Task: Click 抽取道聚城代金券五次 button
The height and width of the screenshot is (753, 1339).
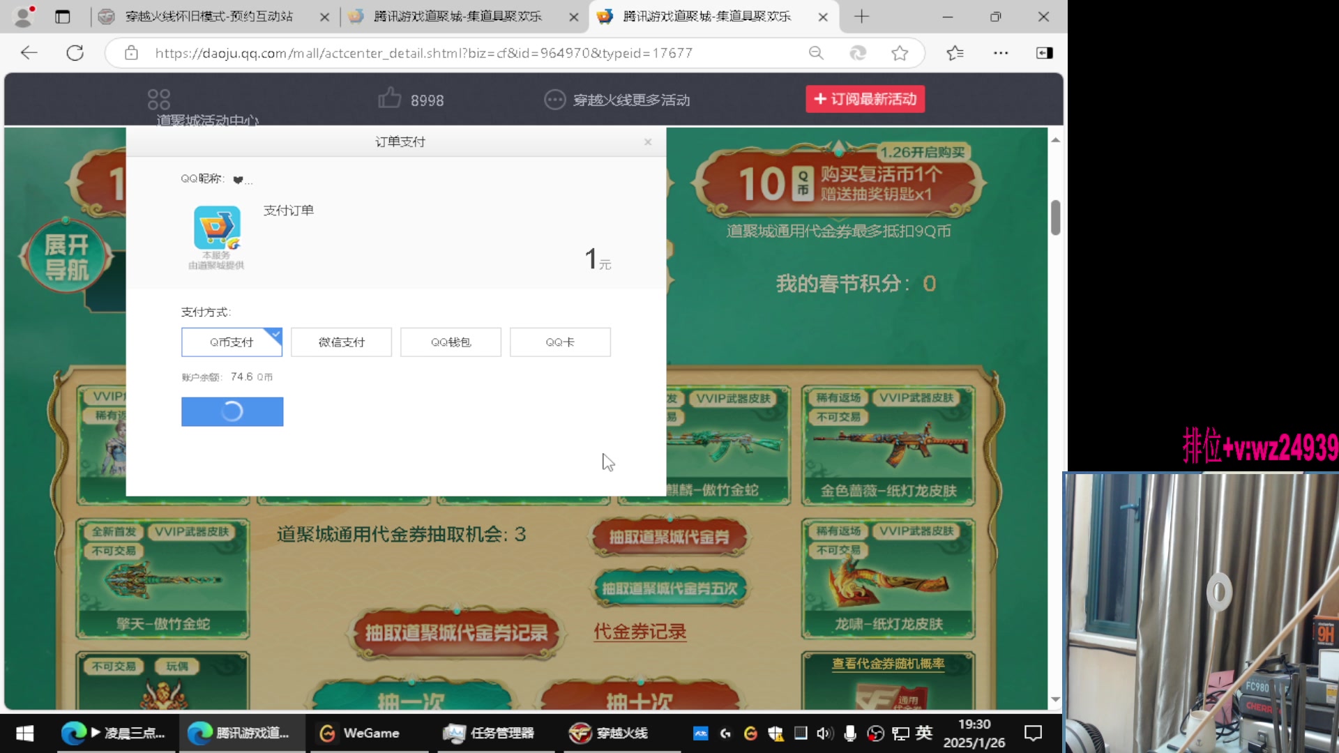Action: point(669,588)
